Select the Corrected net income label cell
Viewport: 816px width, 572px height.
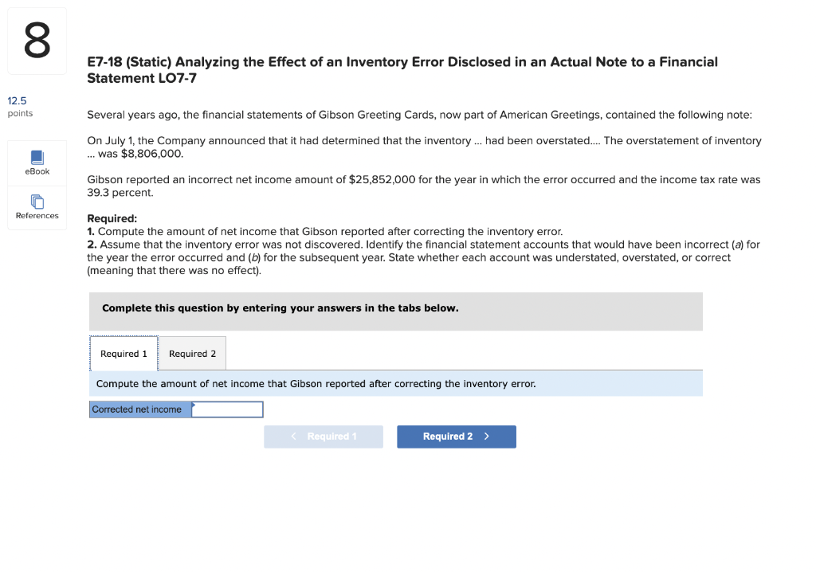click(x=140, y=409)
